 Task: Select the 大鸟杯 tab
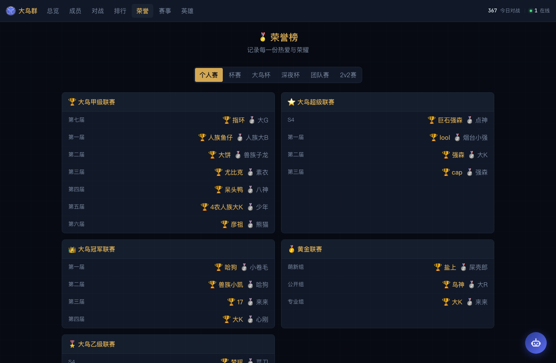pyautogui.click(x=261, y=75)
